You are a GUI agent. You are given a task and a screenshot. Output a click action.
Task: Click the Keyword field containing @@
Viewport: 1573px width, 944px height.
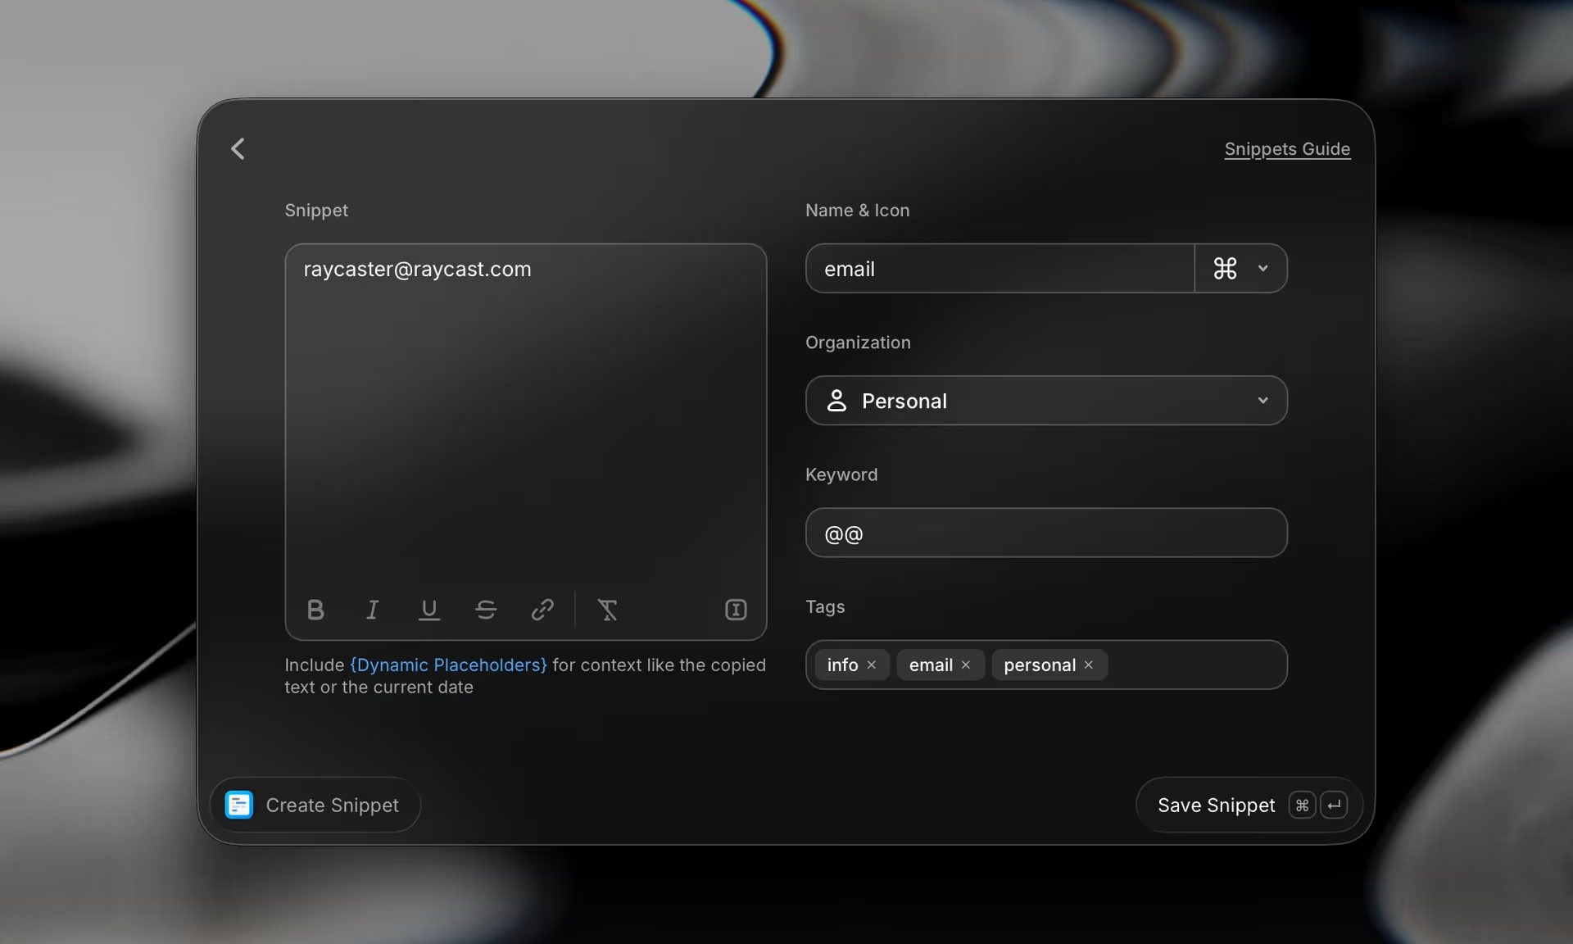1046,533
